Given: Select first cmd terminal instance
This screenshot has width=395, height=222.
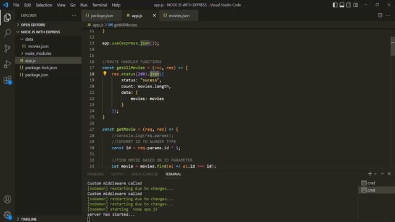Looking at the screenshot, I should click(376, 183).
